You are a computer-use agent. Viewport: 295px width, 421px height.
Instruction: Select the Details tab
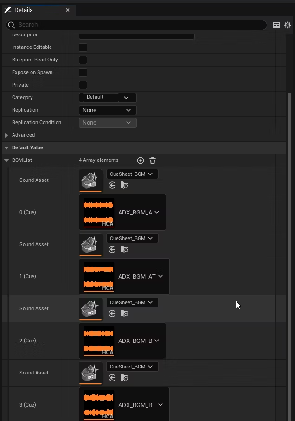tap(23, 10)
